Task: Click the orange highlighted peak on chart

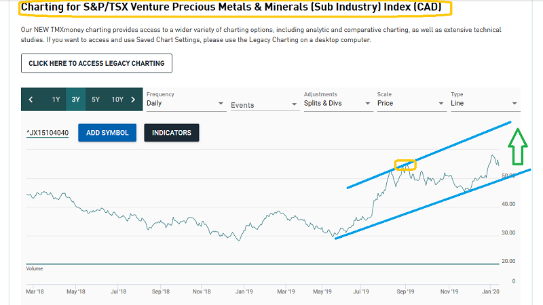Action: [x=405, y=165]
